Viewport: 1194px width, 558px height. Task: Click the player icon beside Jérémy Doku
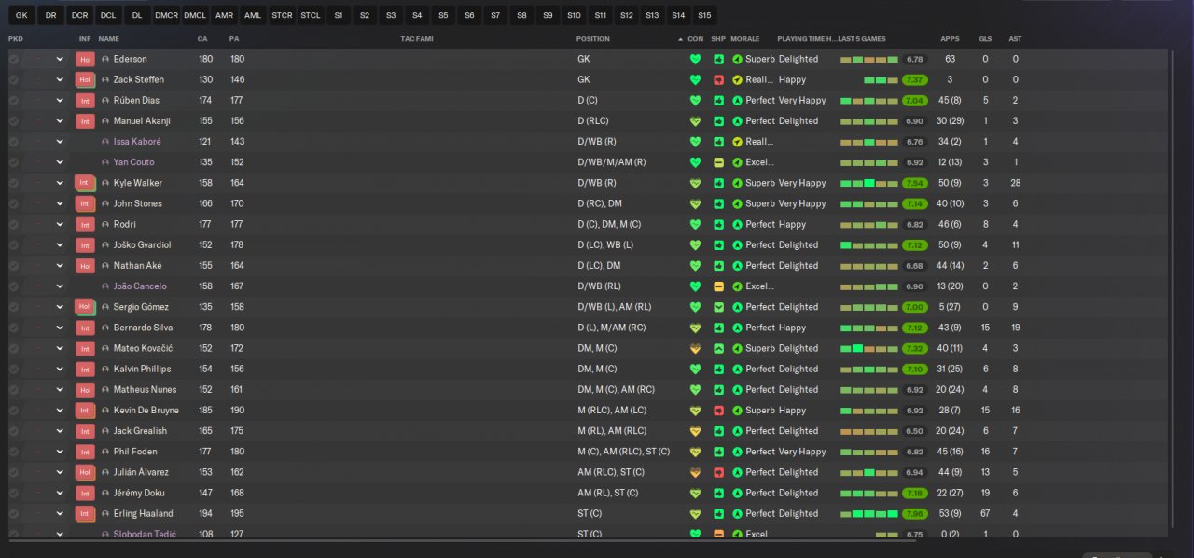coord(105,493)
